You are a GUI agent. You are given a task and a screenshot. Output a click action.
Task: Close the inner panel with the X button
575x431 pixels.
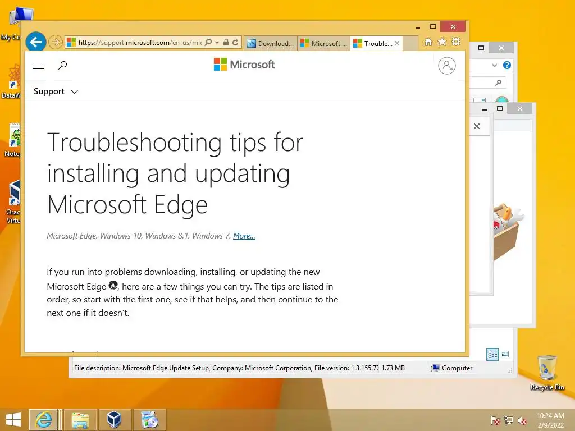tap(477, 126)
